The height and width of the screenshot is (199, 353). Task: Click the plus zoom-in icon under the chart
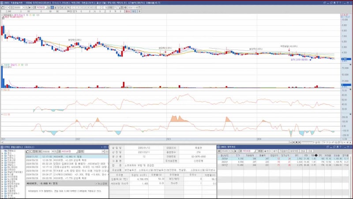pyautogui.click(x=348, y=142)
